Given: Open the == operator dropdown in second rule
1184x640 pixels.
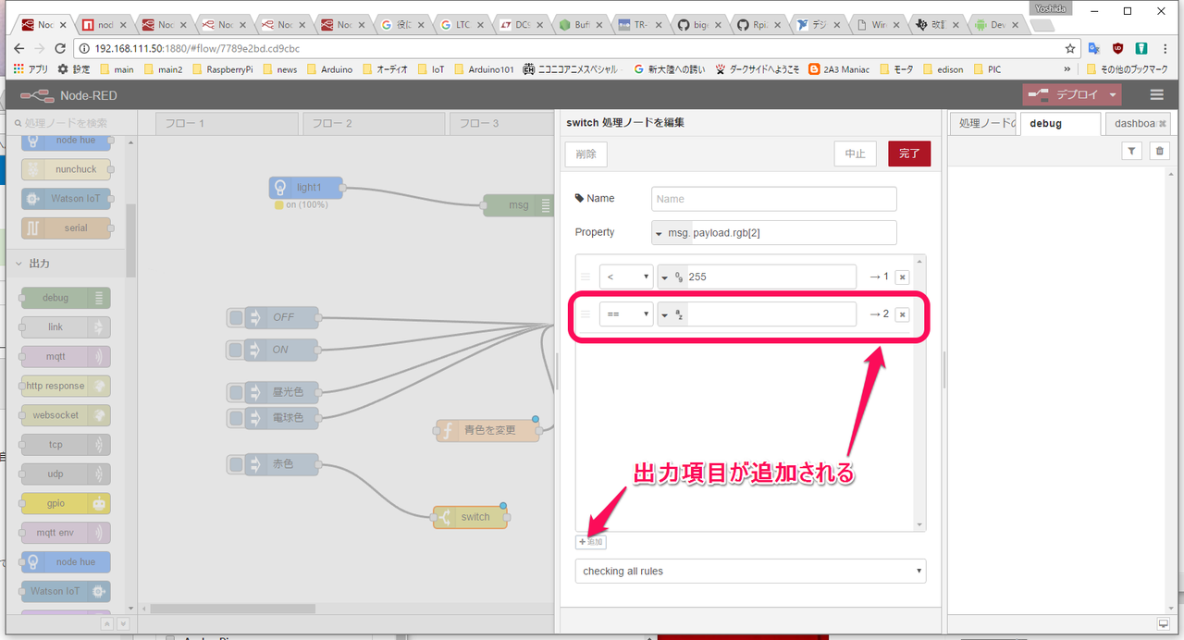Looking at the screenshot, I should [x=625, y=314].
